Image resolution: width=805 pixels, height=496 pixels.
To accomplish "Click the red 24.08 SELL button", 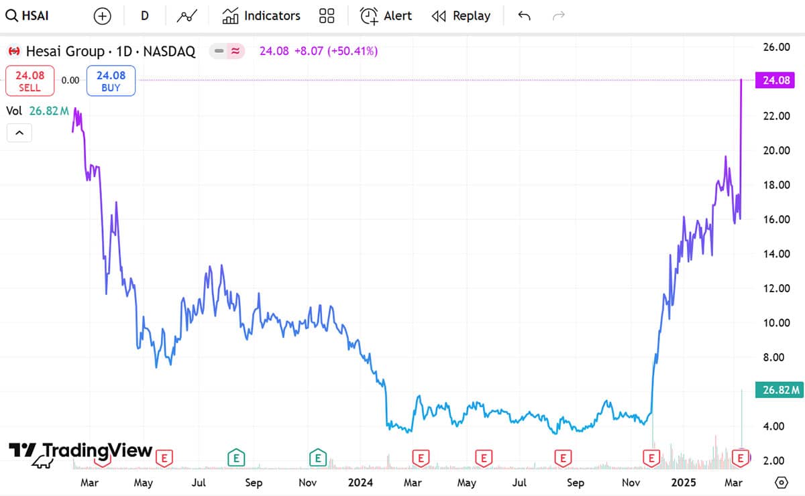I will point(30,80).
